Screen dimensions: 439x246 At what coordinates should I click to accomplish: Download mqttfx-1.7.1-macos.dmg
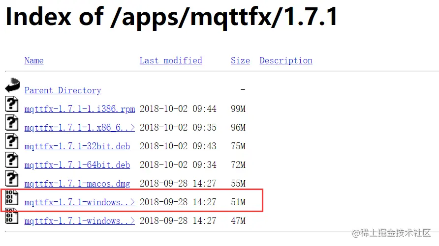pyautogui.click(x=77, y=184)
